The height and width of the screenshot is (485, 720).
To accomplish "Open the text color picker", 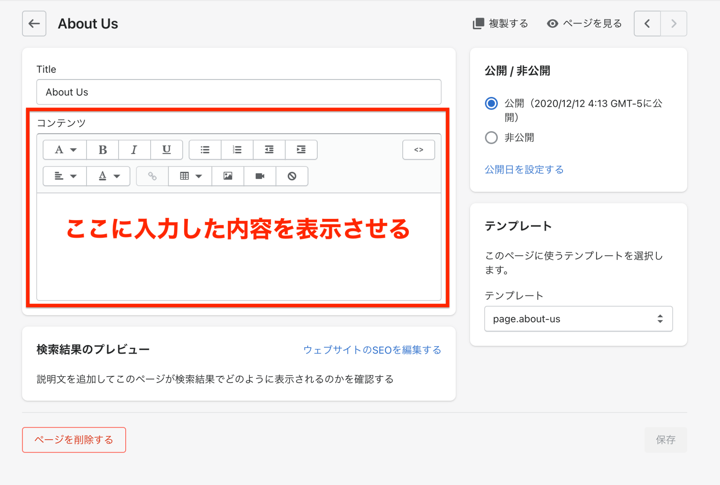I will pos(108,176).
